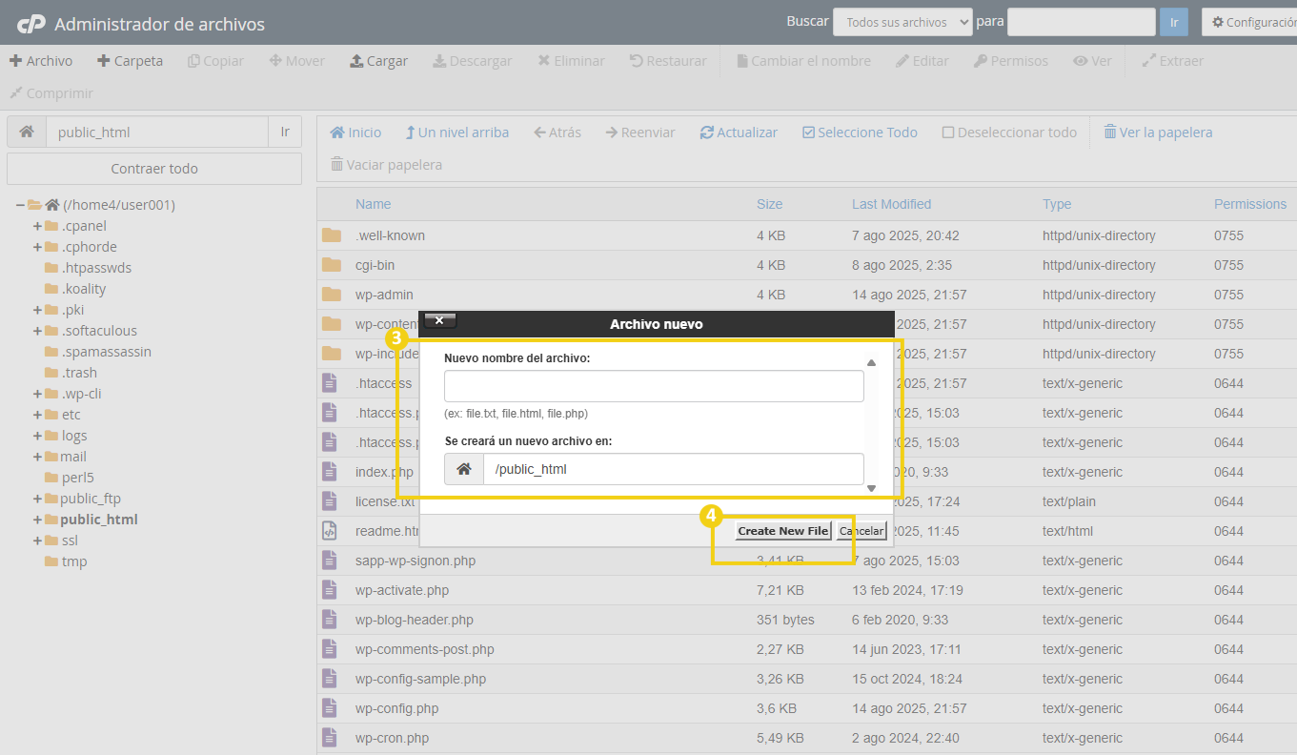Refresh listing with the Actualizar icon
The width and height of the screenshot is (1297, 755).
click(x=739, y=132)
